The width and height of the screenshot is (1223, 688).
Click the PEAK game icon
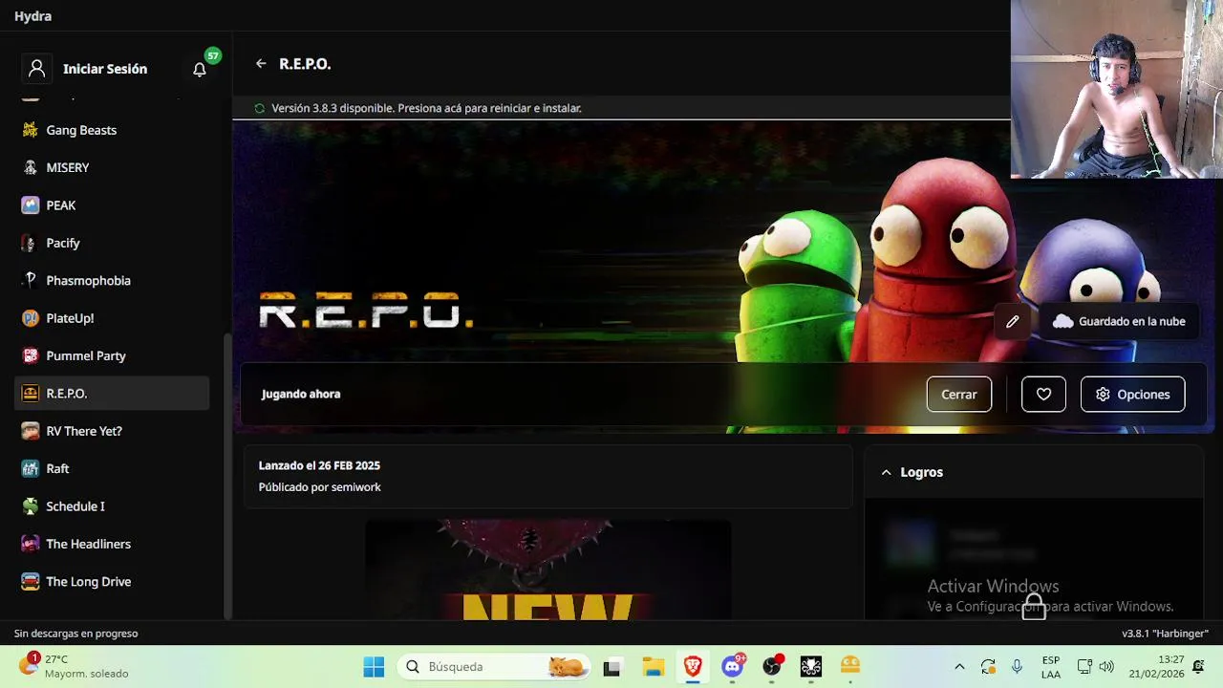[x=31, y=205]
